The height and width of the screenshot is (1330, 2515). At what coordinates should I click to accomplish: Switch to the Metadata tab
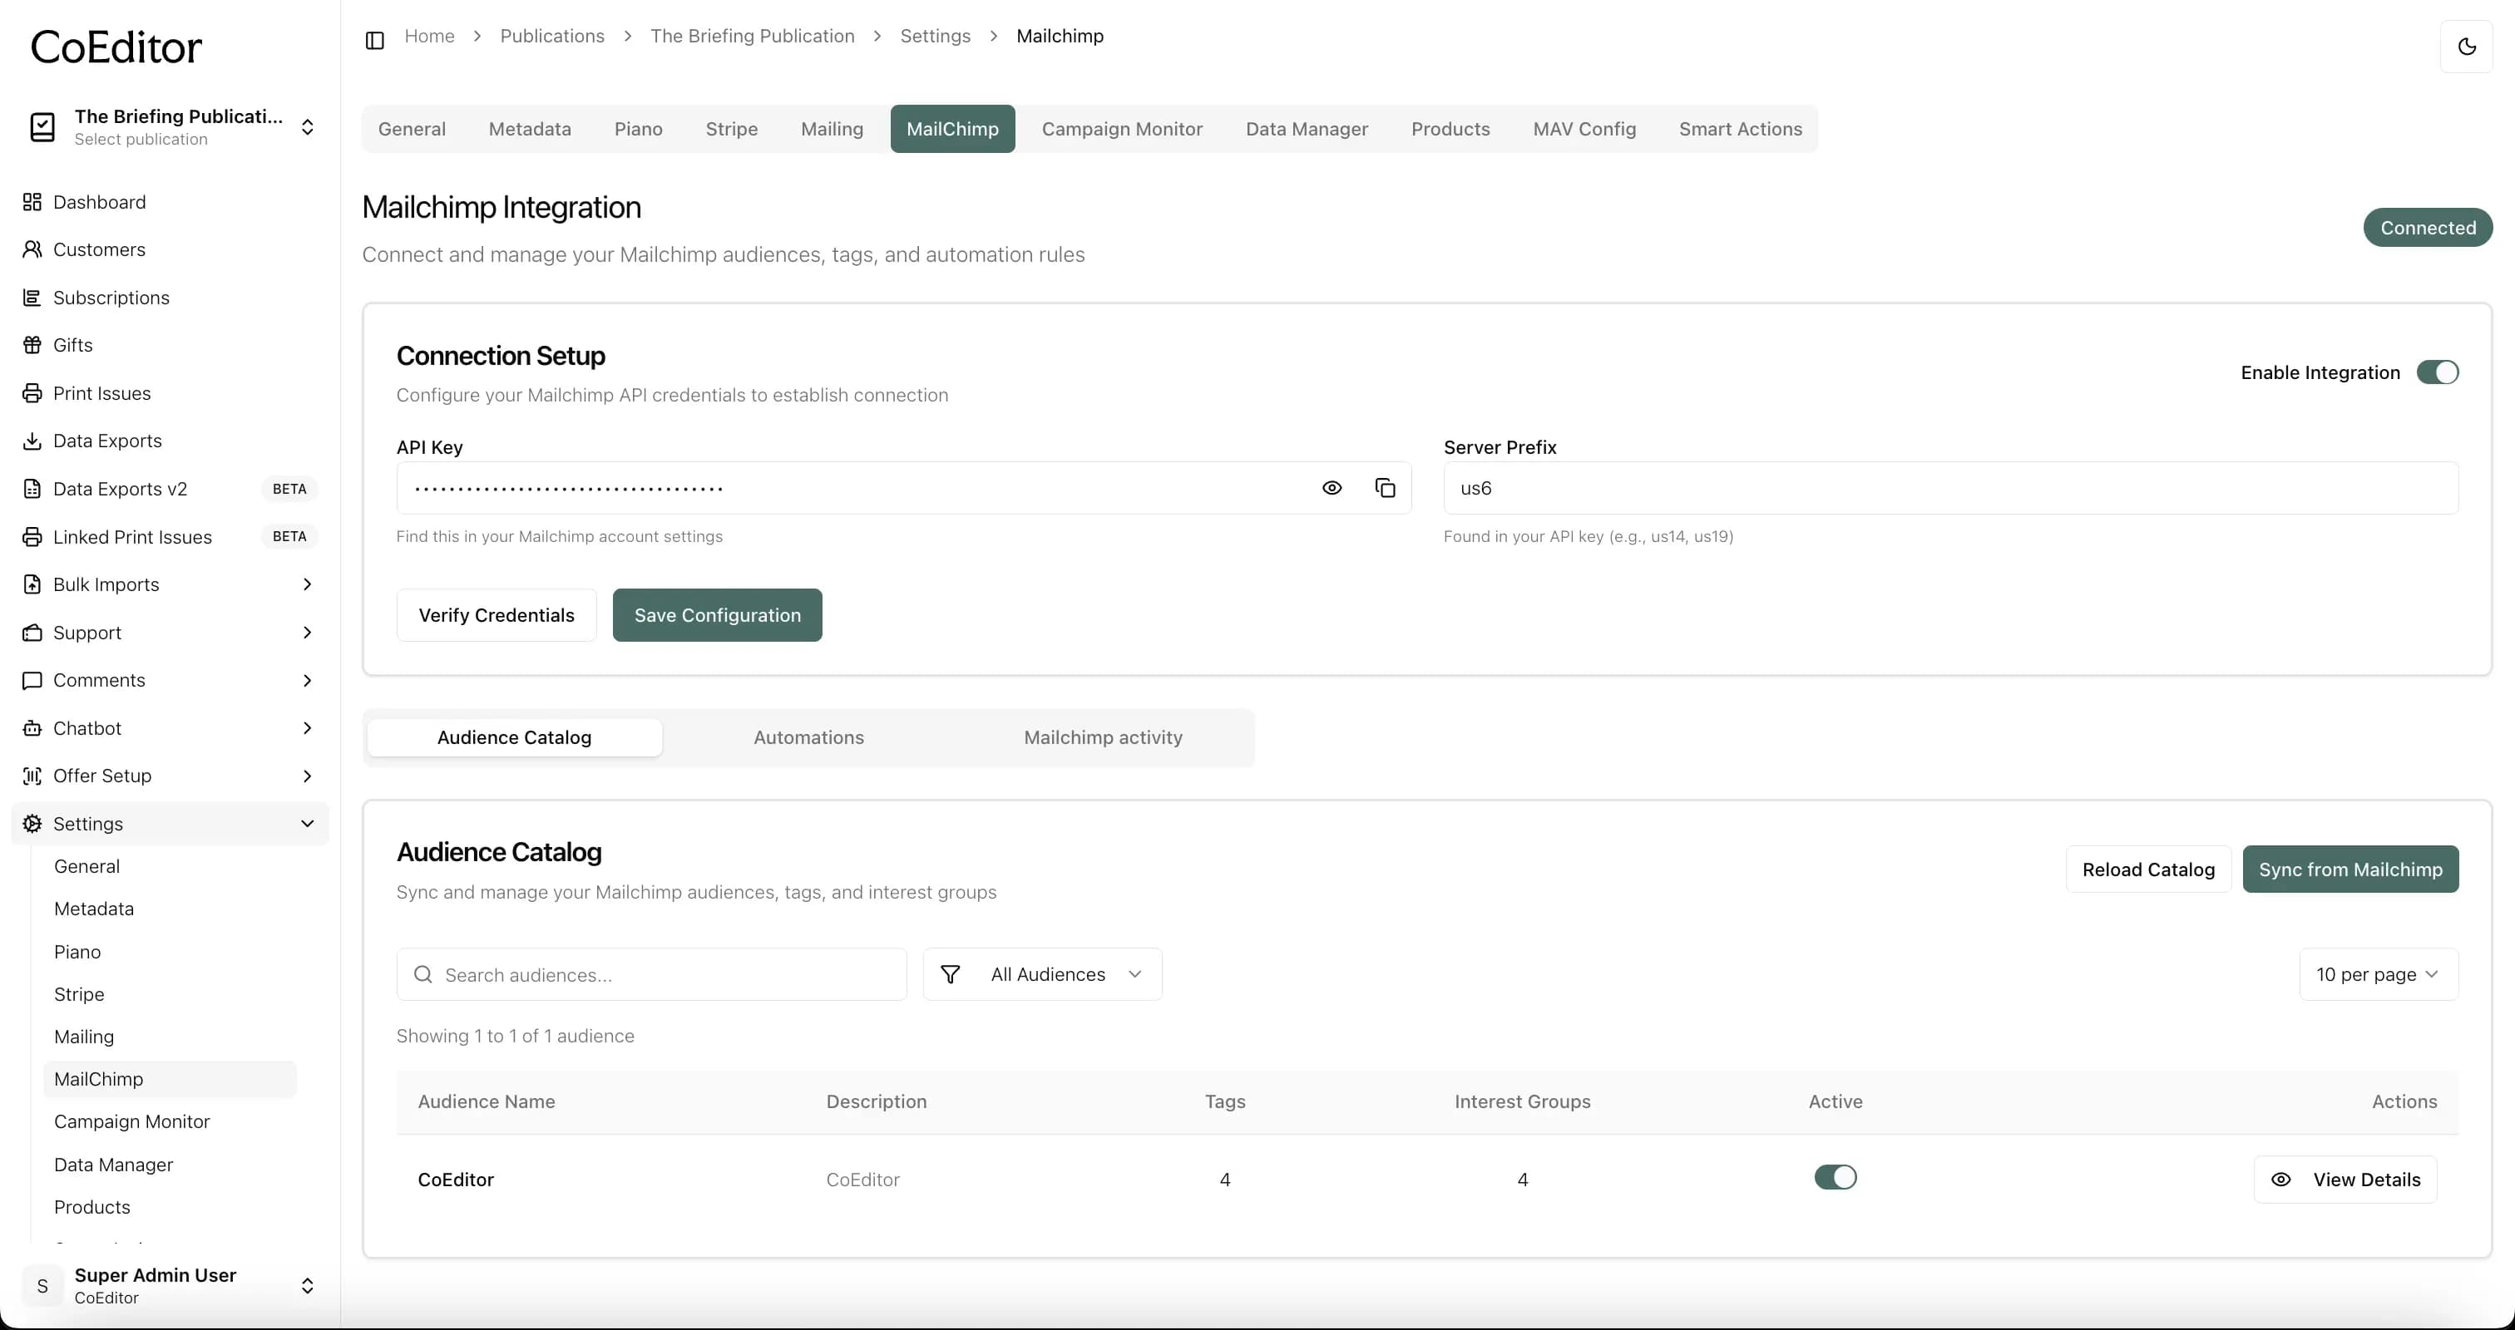tap(530, 129)
